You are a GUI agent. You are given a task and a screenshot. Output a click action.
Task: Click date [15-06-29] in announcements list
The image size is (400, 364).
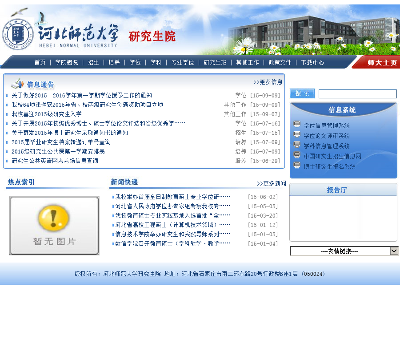pos(265,161)
